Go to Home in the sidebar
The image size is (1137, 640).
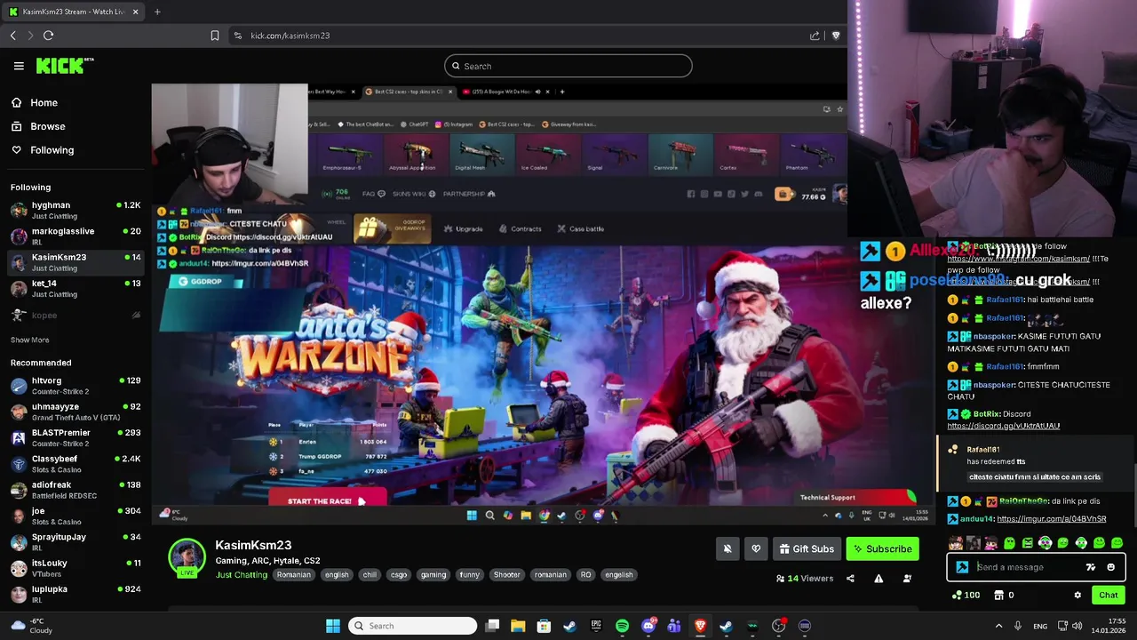(x=44, y=102)
